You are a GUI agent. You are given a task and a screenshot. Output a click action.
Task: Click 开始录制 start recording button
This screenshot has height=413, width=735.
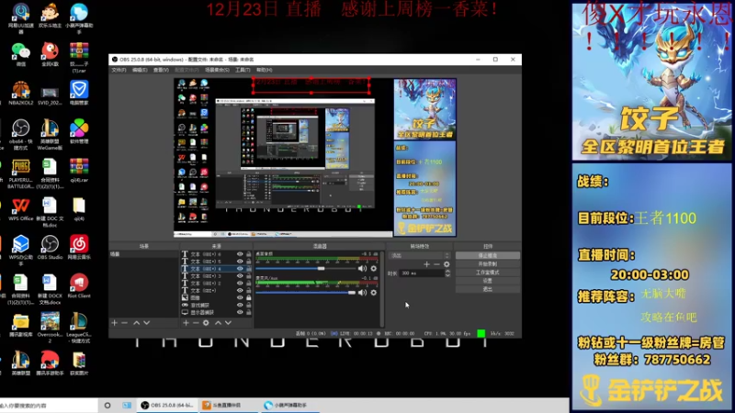pos(488,264)
